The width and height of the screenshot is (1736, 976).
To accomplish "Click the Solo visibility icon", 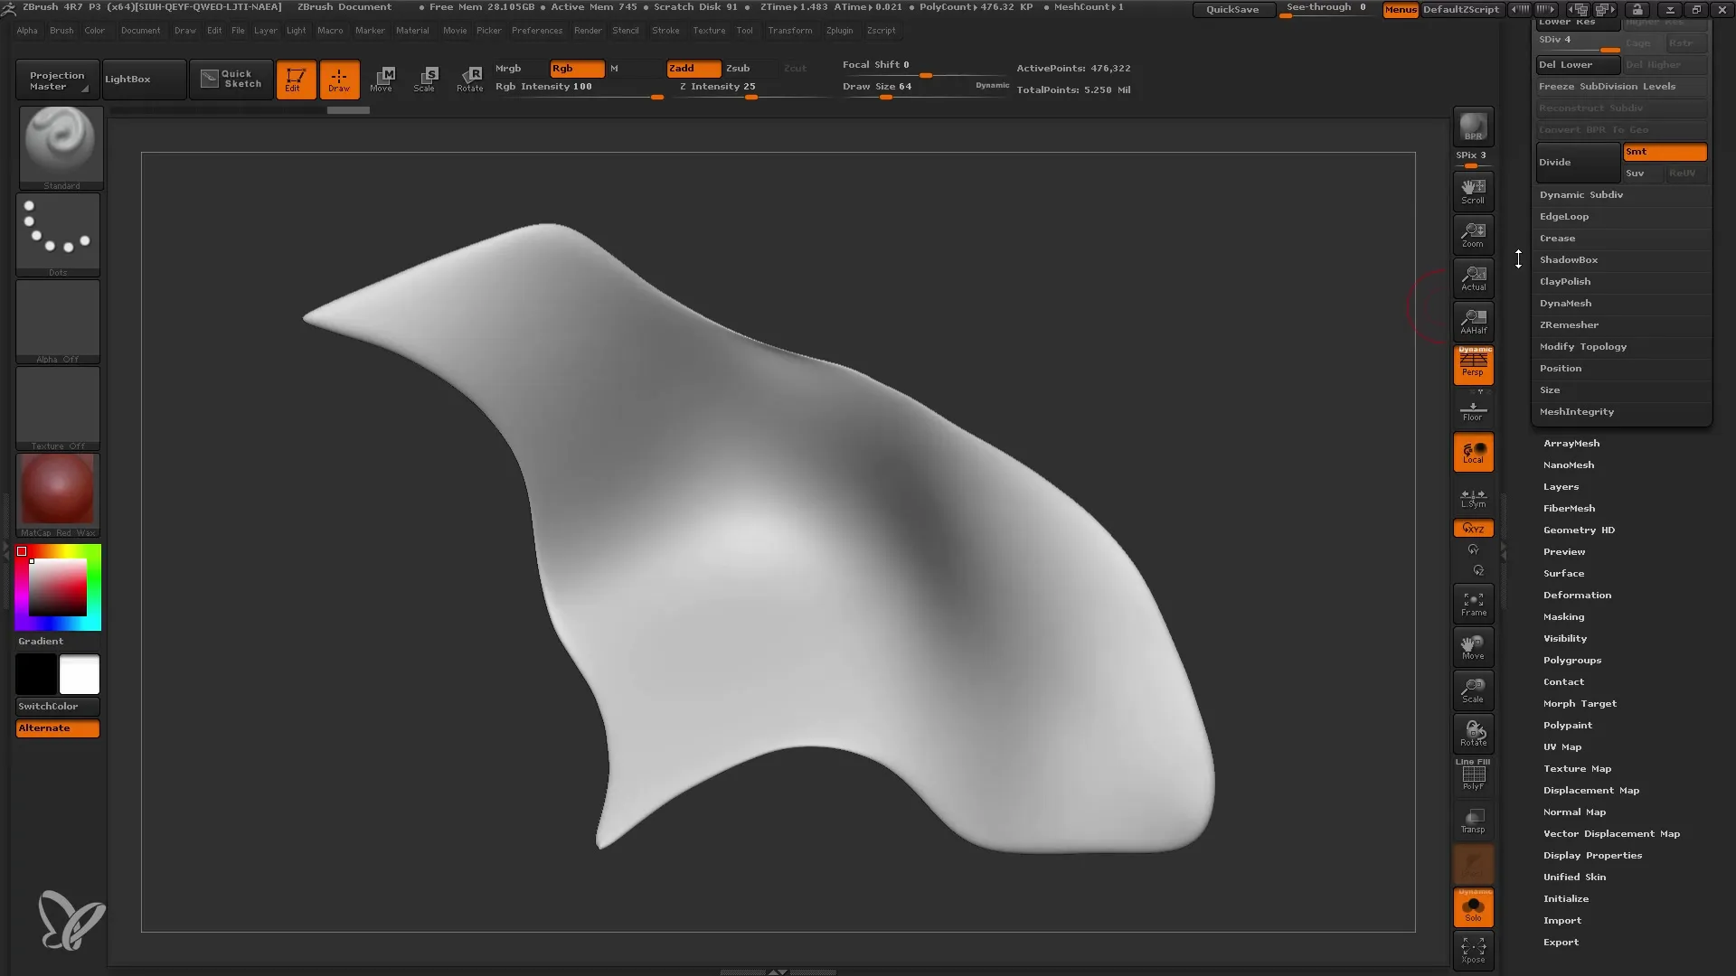I will coord(1473,907).
